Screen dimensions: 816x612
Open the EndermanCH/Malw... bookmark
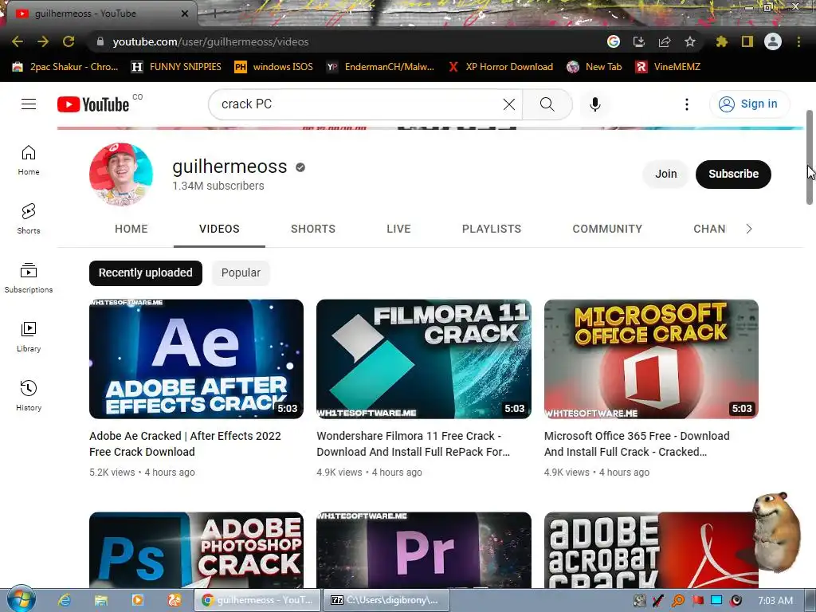click(380, 67)
